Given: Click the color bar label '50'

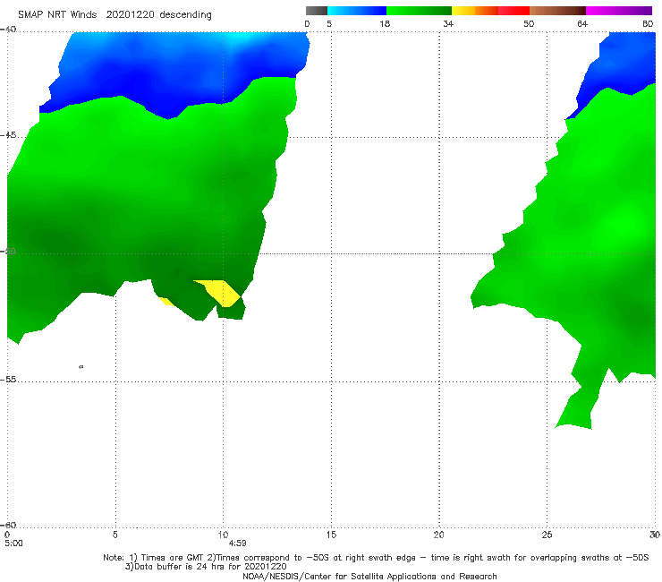Looking at the screenshot, I should coord(529,24).
